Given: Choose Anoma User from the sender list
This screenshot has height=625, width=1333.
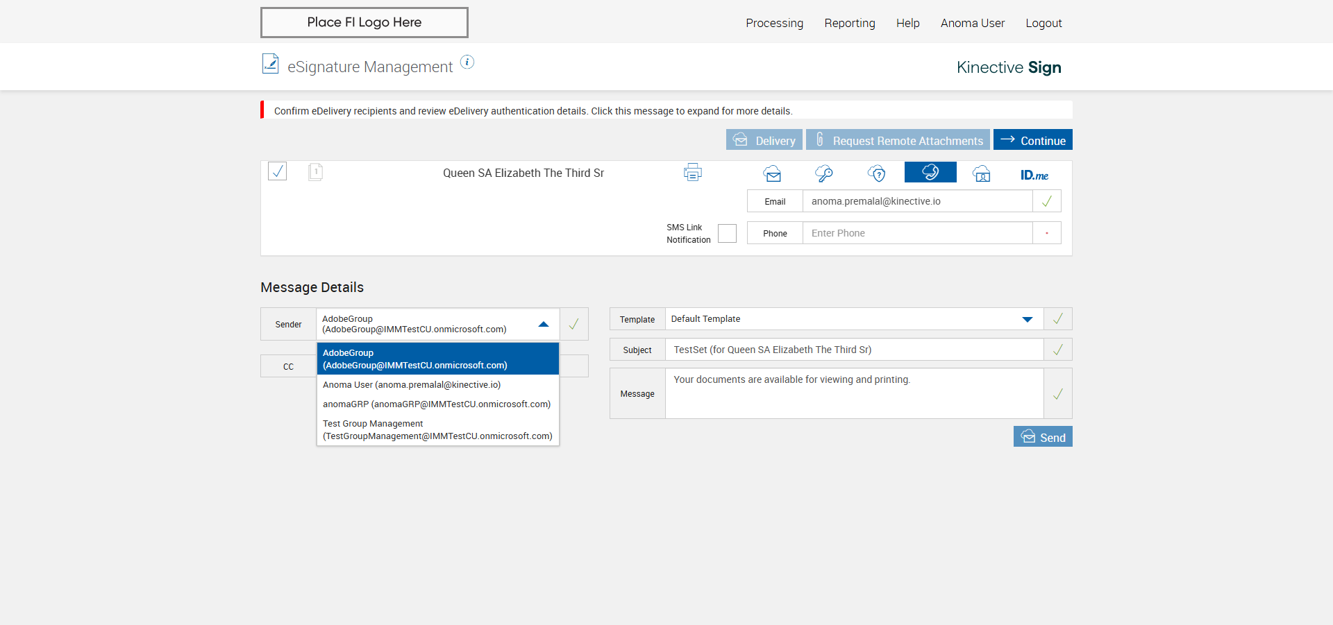Looking at the screenshot, I should 412,385.
